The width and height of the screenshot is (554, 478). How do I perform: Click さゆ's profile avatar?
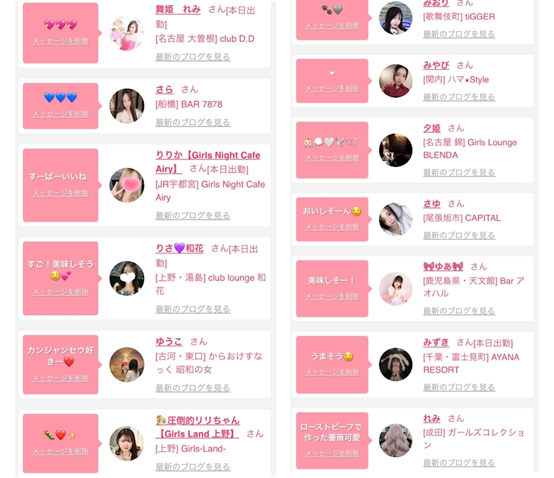[x=395, y=219]
